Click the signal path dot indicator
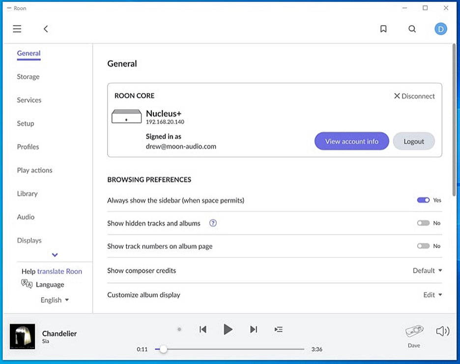 click(x=179, y=330)
